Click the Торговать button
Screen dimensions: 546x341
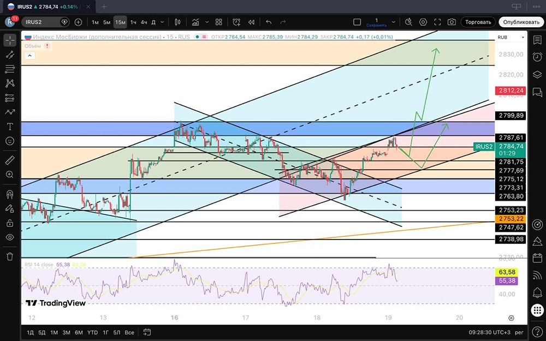point(478,22)
